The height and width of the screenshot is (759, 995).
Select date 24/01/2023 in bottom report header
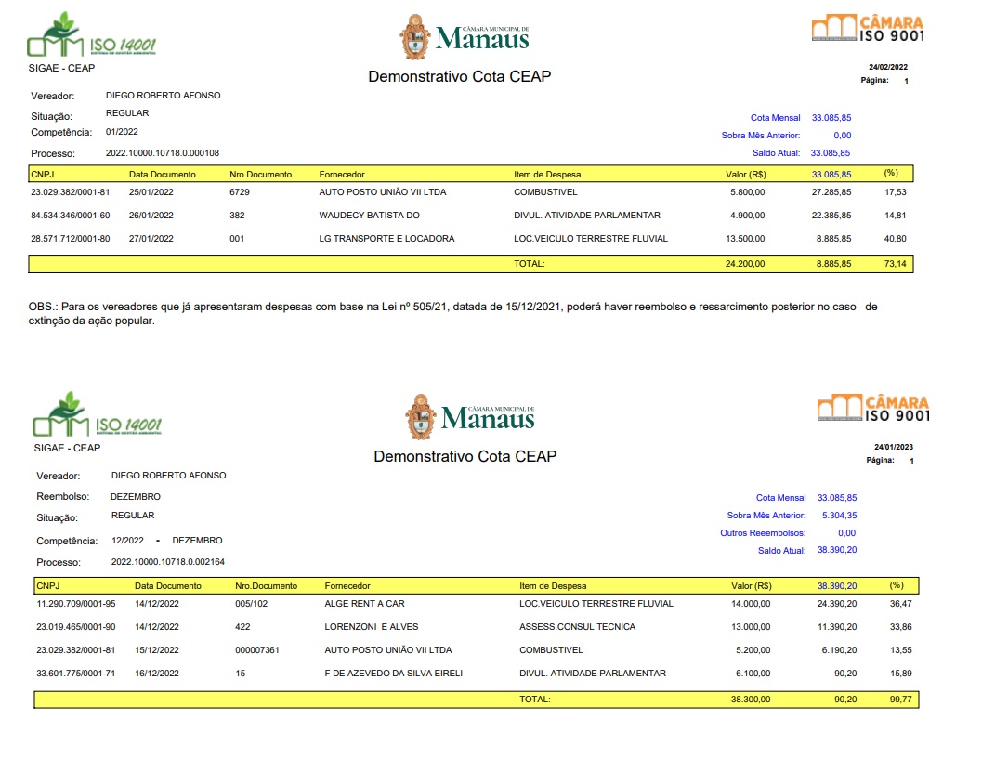(x=894, y=447)
